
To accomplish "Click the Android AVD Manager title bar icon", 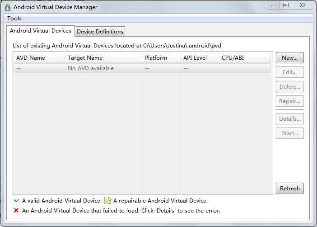I will (8, 7).
